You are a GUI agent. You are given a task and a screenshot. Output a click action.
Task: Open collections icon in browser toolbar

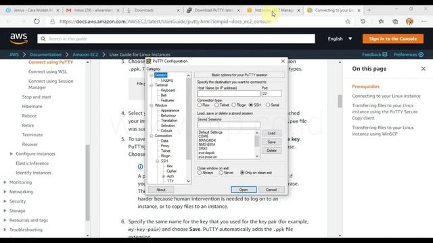tap(395, 22)
